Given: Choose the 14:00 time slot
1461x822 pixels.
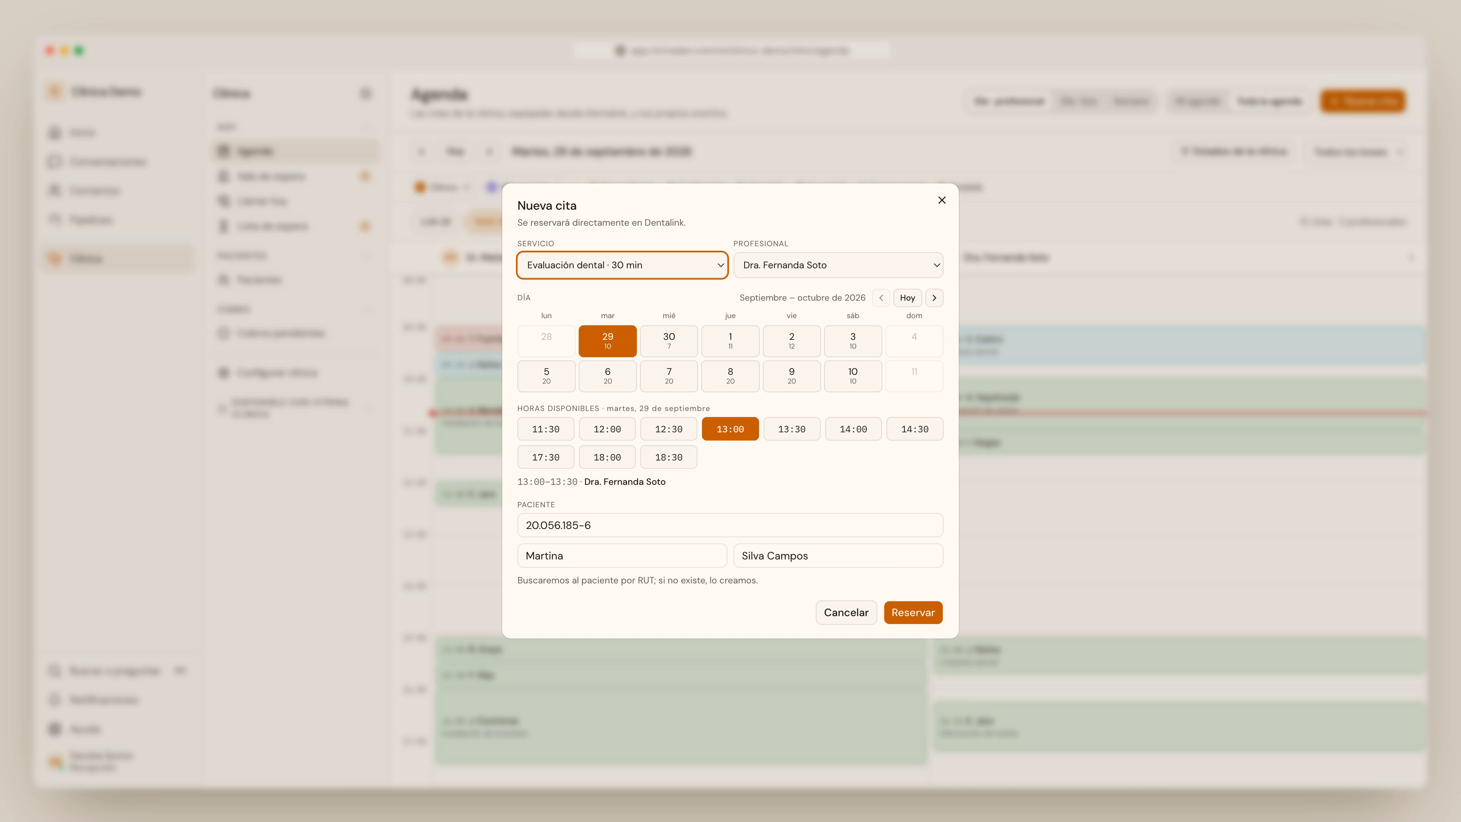Looking at the screenshot, I should click(x=853, y=429).
